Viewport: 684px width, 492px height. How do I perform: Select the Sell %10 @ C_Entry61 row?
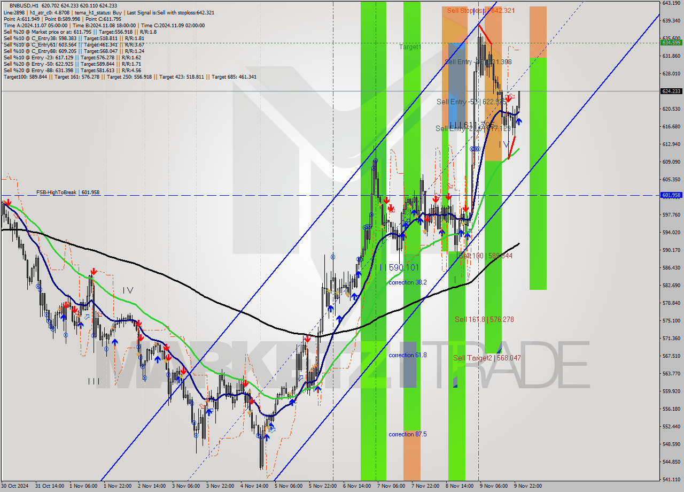point(74,45)
